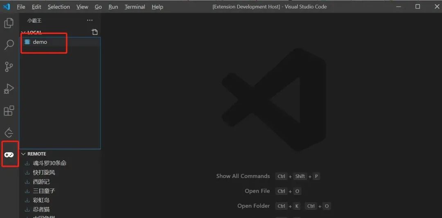Click download icon beside 快打旋风

click(27, 172)
